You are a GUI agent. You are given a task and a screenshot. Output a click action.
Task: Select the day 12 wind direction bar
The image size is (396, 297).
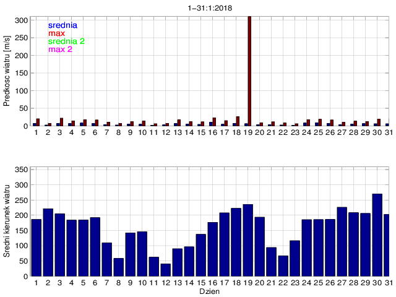pos(165,270)
